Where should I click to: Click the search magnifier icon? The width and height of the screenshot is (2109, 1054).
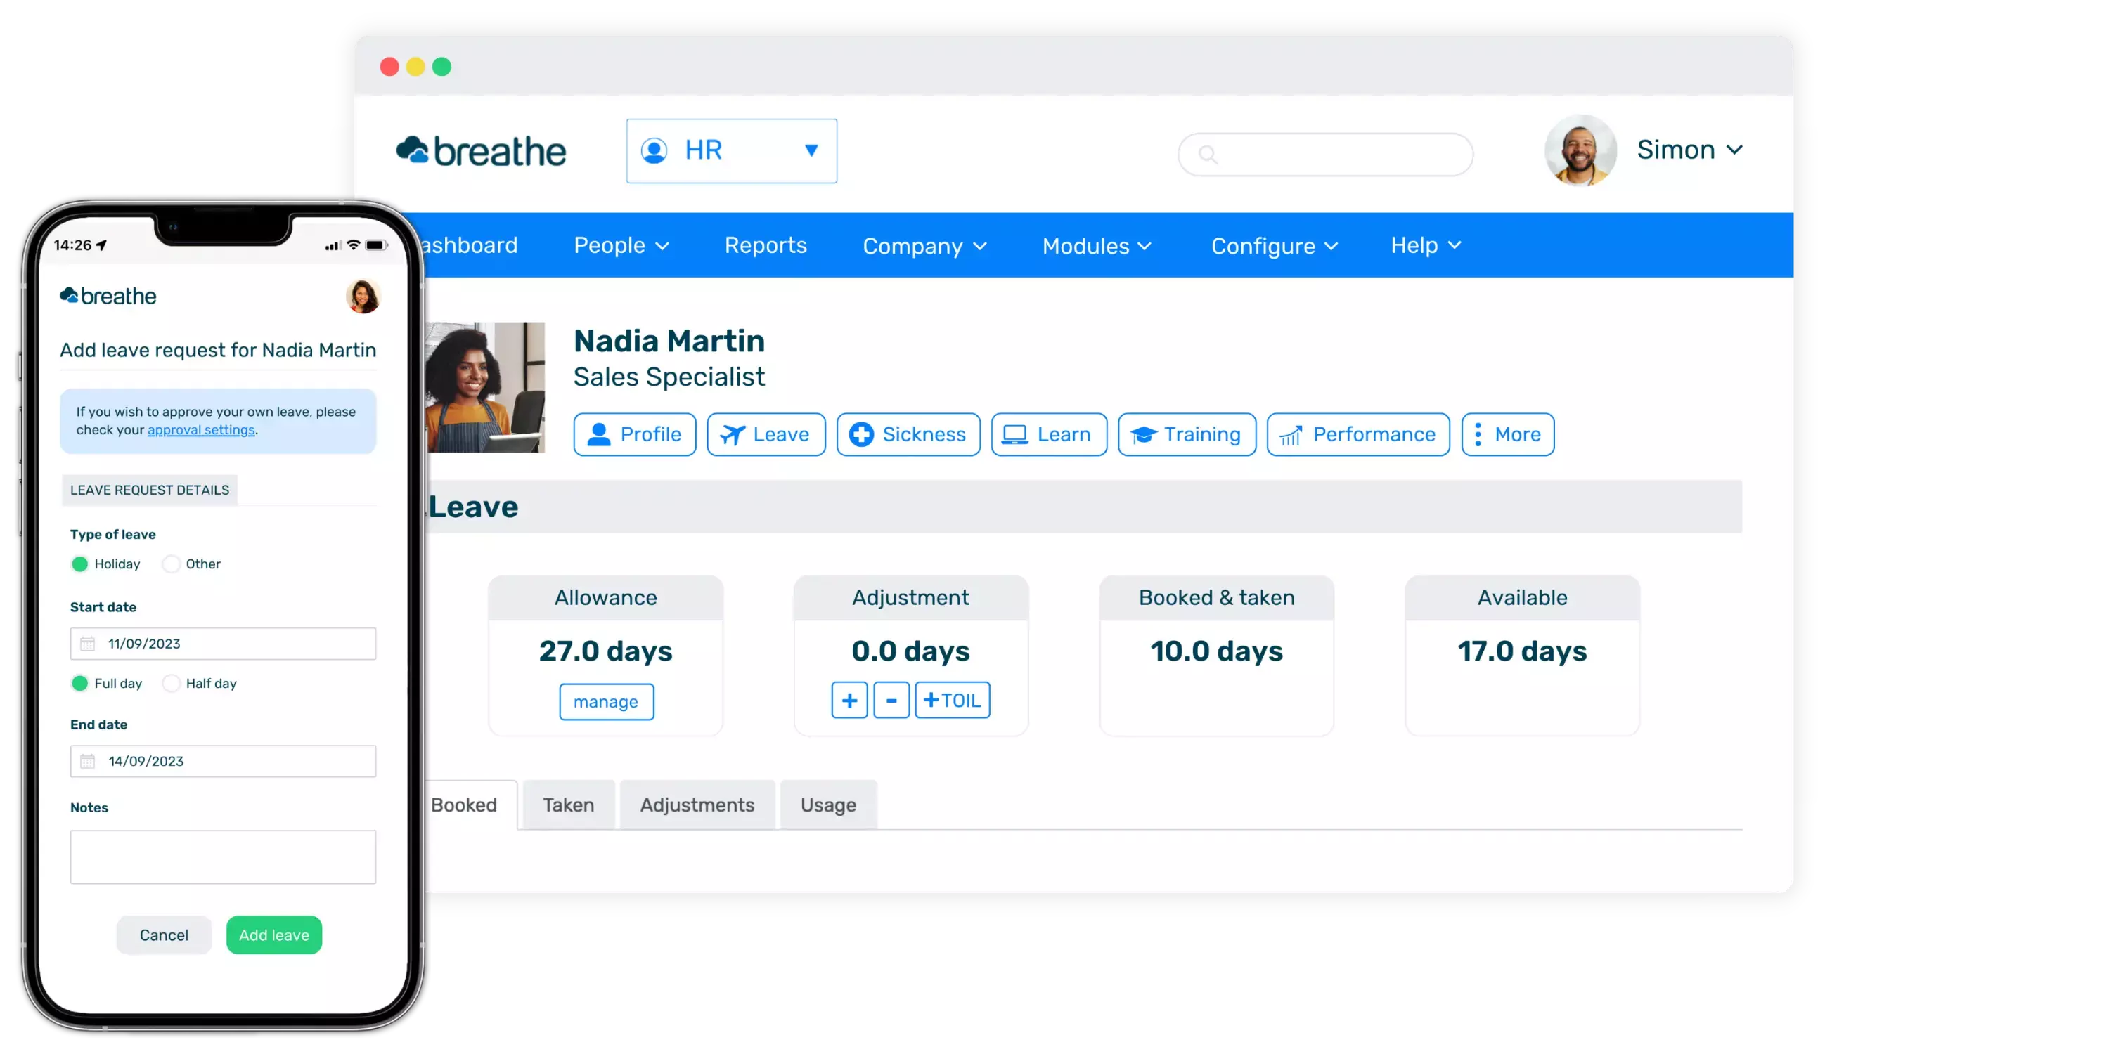click(1208, 154)
